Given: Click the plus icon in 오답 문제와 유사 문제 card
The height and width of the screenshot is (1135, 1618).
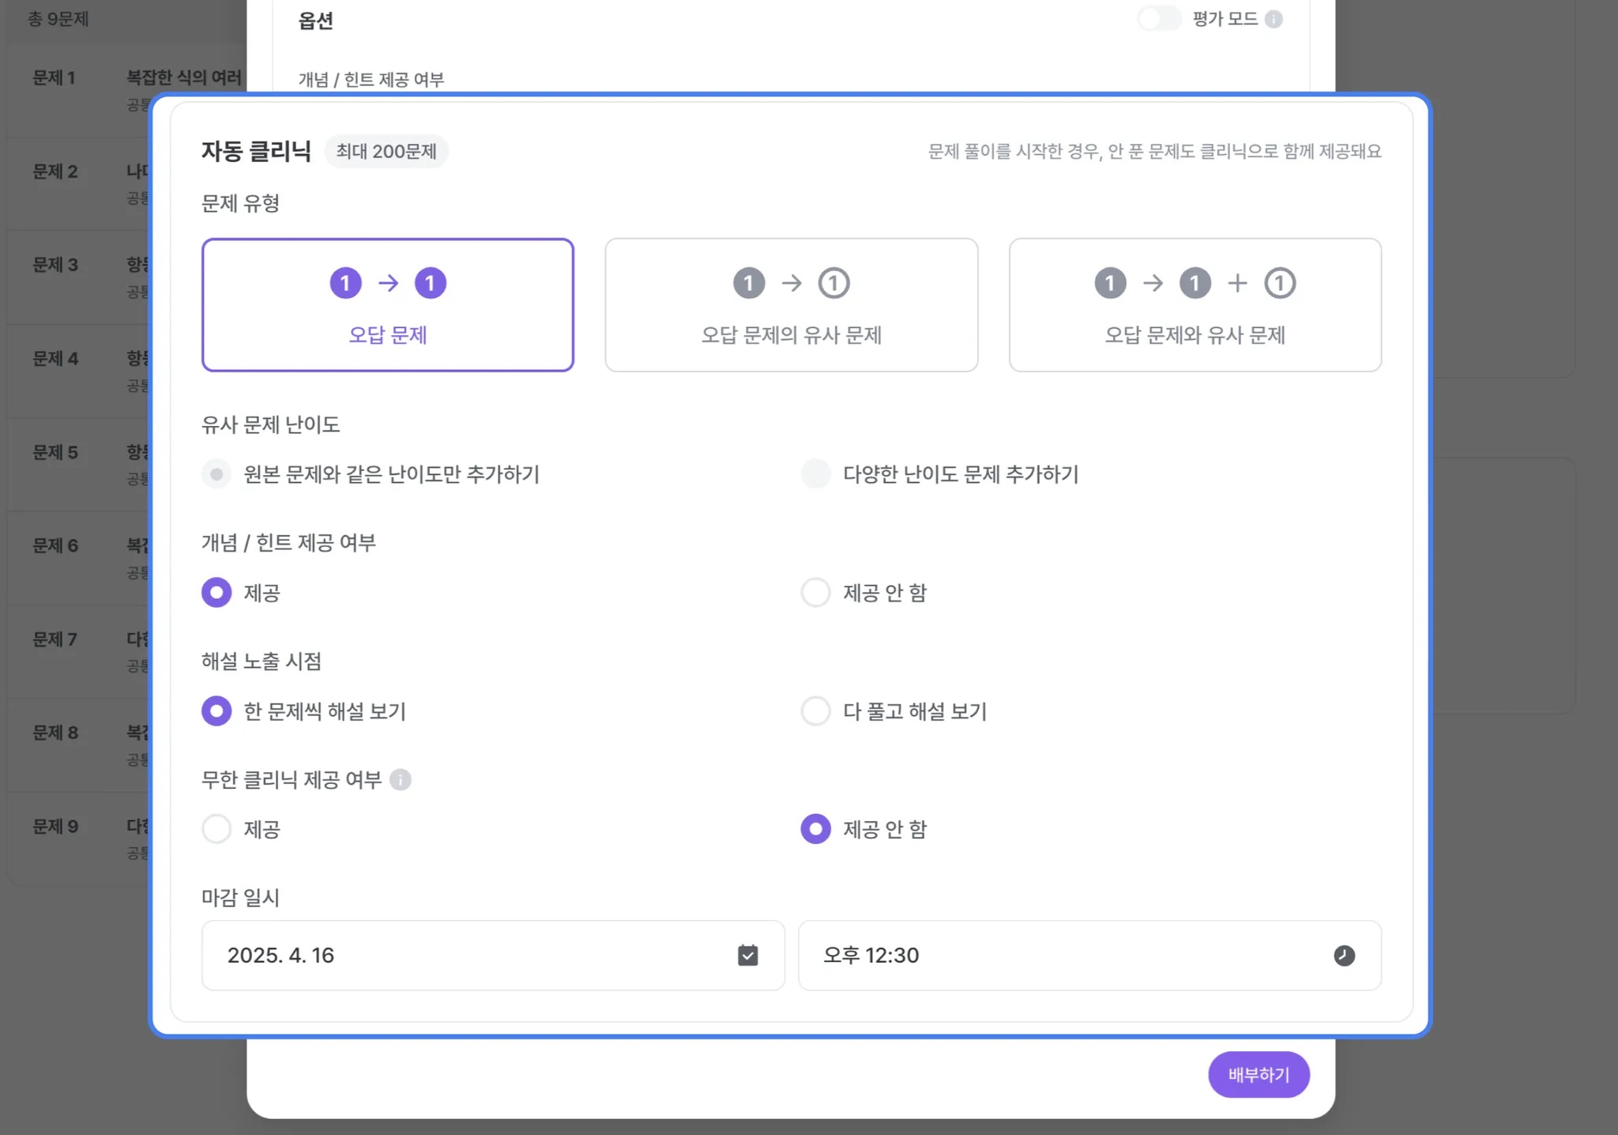Looking at the screenshot, I should [x=1237, y=283].
